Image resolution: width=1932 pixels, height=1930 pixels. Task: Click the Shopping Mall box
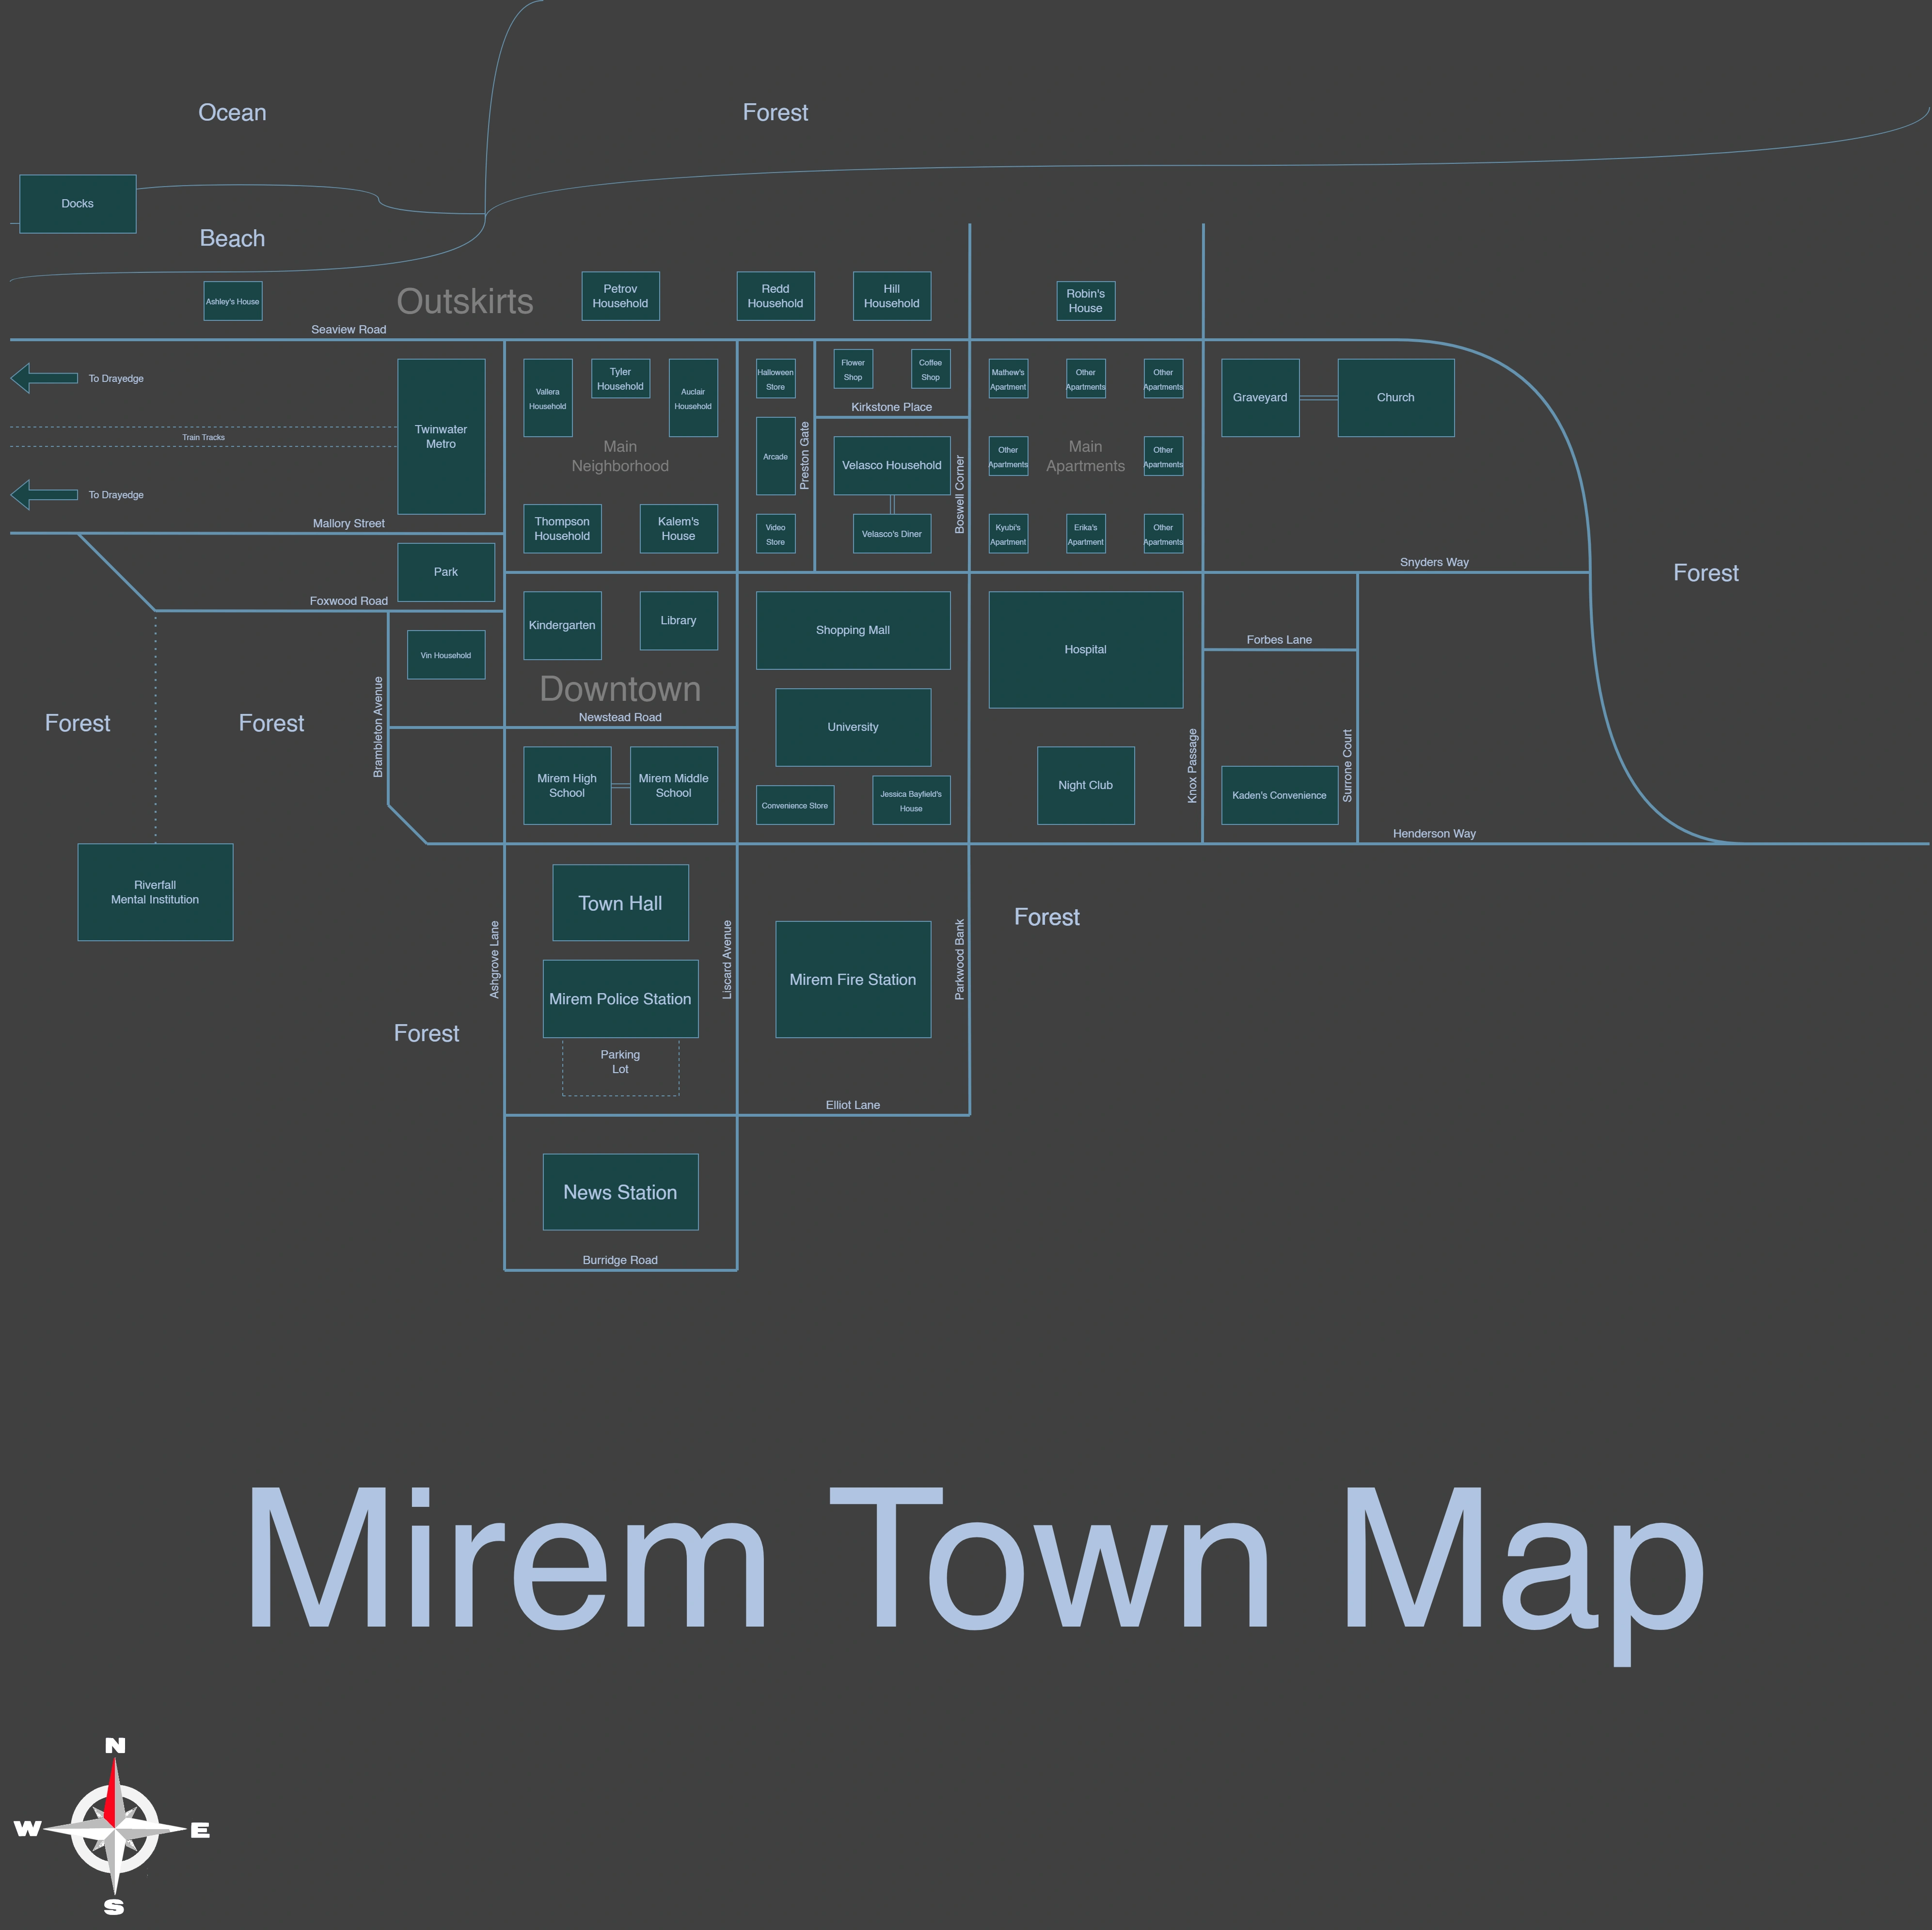coord(853,630)
